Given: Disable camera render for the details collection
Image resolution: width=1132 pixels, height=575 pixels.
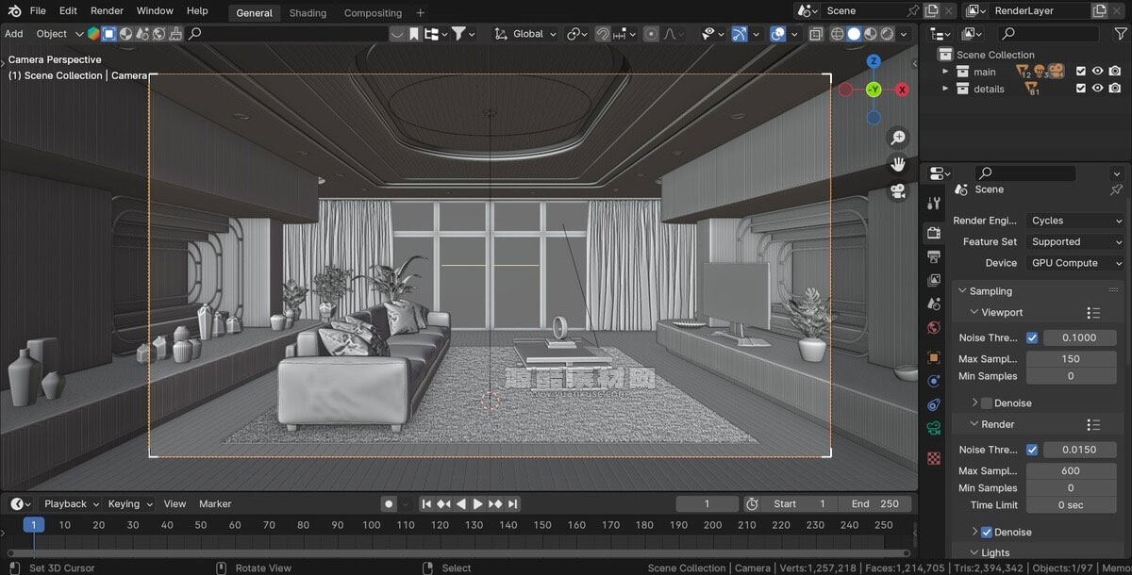Looking at the screenshot, I should point(1117,88).
